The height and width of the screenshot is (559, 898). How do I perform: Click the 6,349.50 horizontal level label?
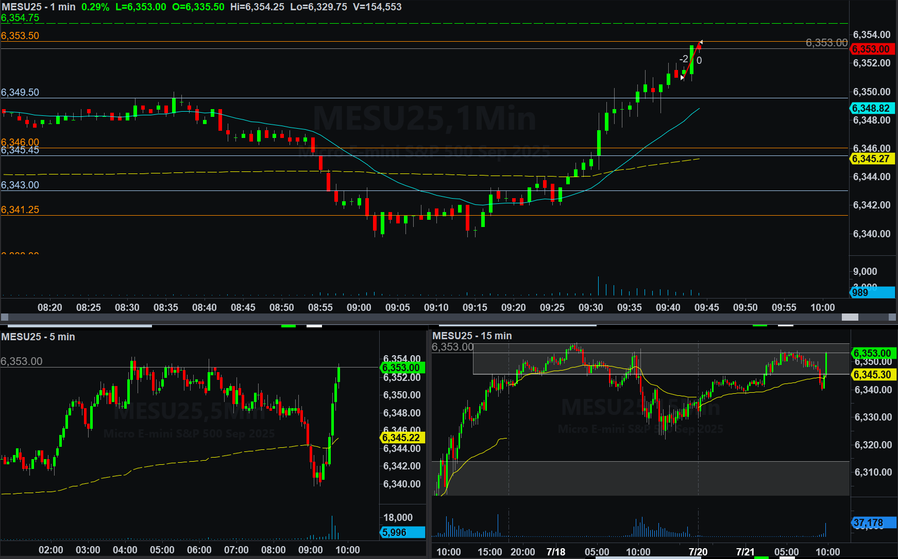pos(20,92)
